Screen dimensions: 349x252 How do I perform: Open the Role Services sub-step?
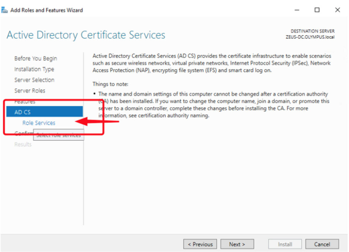[39, 123]
